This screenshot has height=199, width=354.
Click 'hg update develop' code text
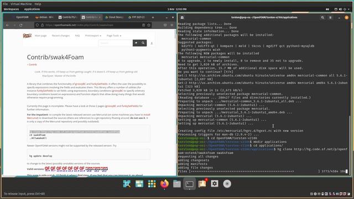40,156
